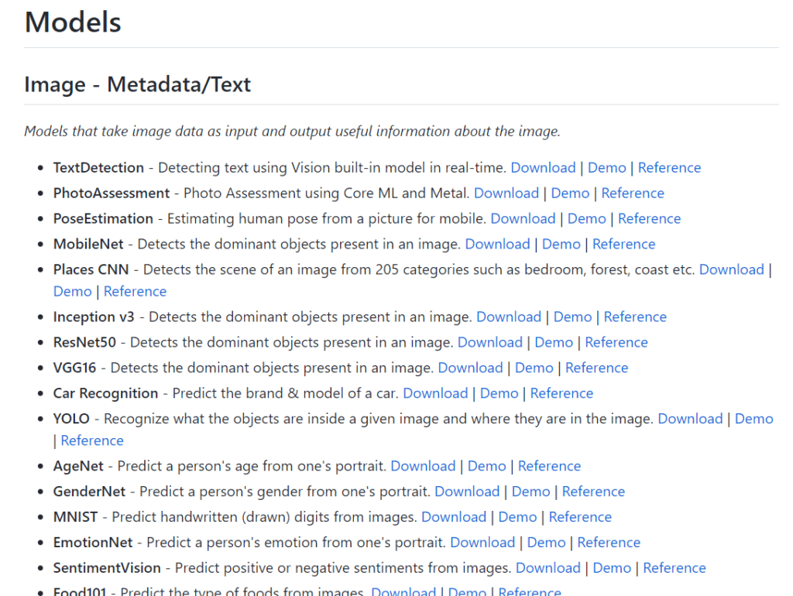The height and width of the screenshot is (596, 793).
Task: Open the AgeNet Reference link
Action: point(549,466)
